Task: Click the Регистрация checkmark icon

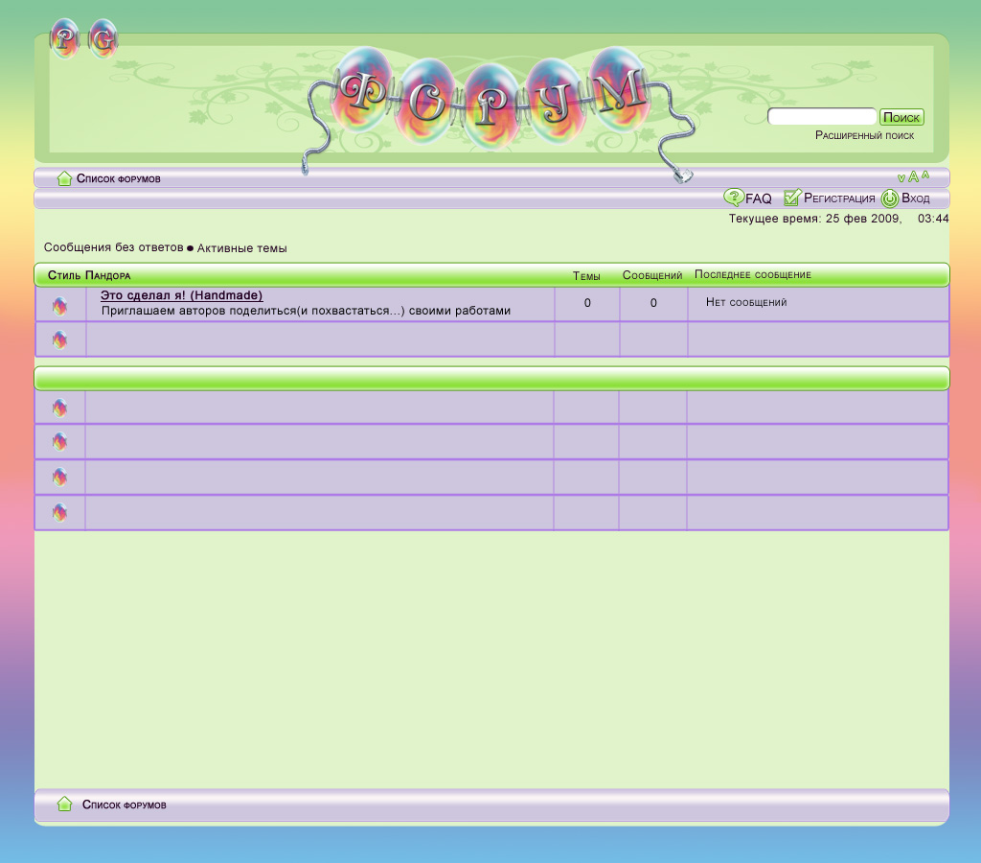Action: pos(791,198)
